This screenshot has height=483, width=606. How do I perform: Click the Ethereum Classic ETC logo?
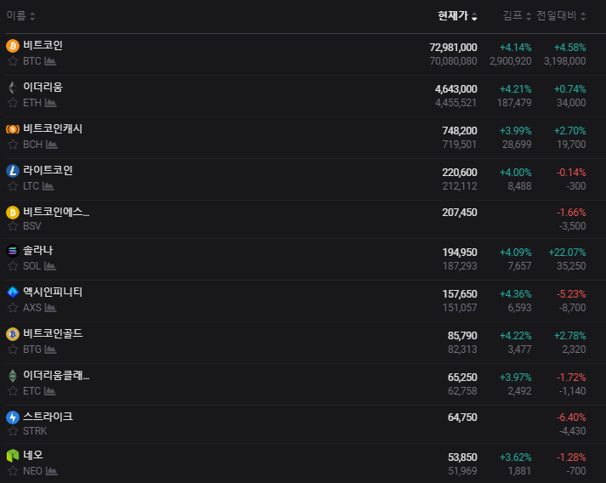pyautogui.click(x=13, y=376)
